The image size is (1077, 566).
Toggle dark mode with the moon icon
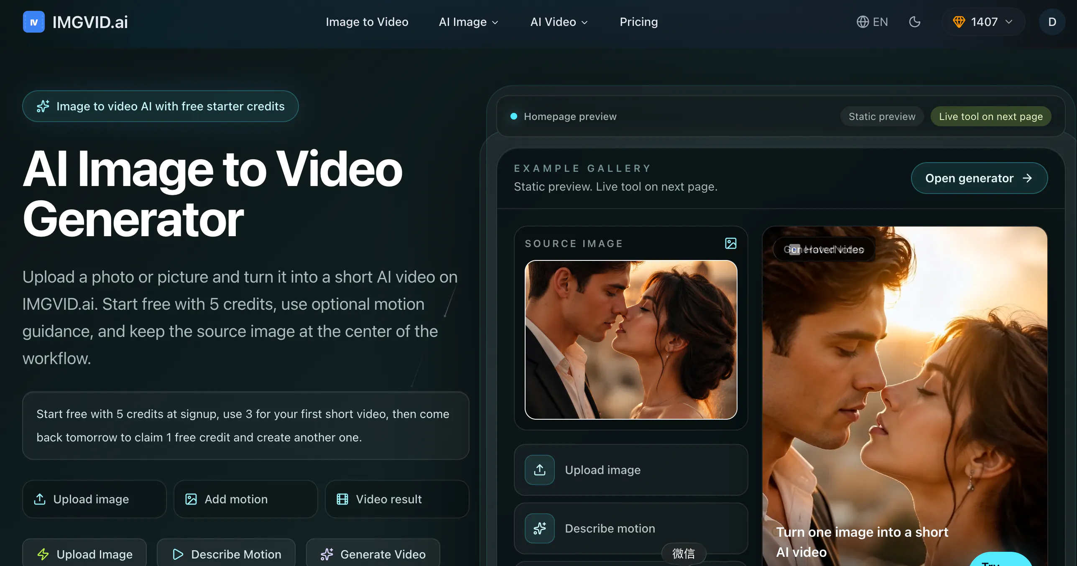pyautogui.click(x=915, y=22)
